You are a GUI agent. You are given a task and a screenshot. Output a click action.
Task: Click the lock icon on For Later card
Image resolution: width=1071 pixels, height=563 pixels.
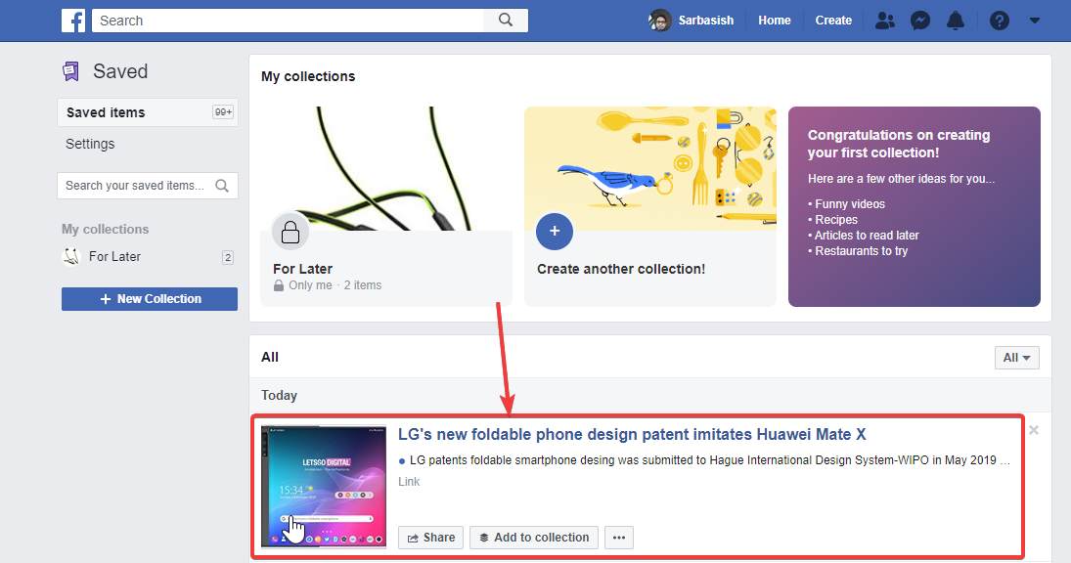pyautogui.click(x=290, y=232)
